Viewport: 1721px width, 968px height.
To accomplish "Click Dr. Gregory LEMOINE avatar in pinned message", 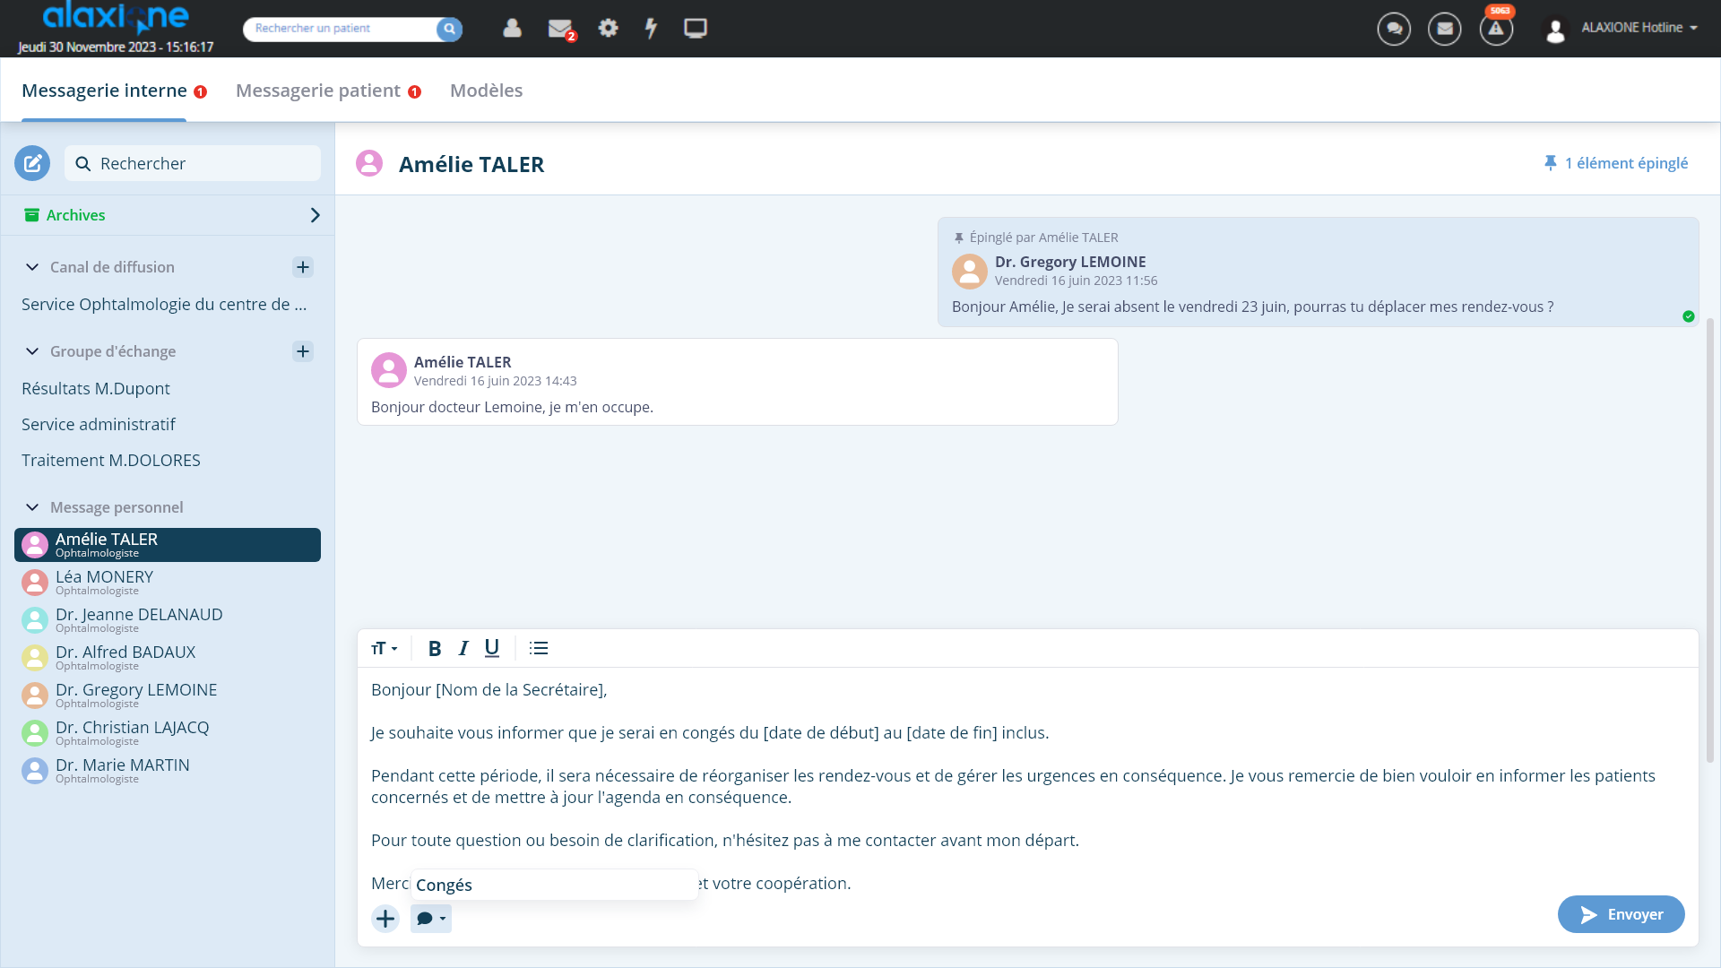I will click(x=970, y=272).
